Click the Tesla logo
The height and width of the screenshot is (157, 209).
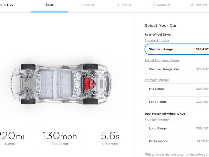click(6, 5)
